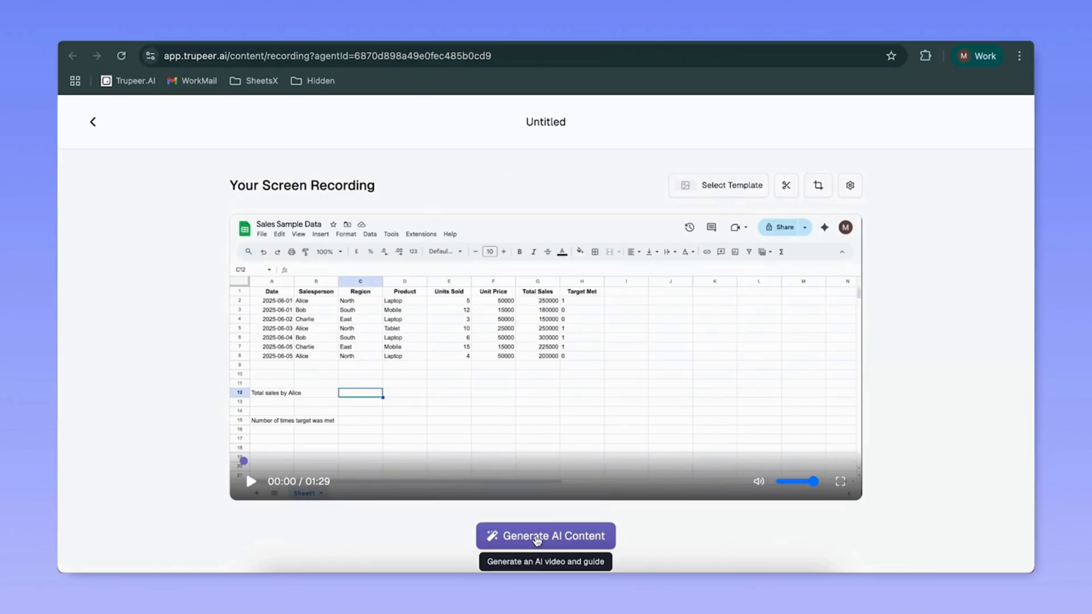Trim the recording using the scissors icon
The height and width of the screenshot is (614, 1092).
pos(786,185)
